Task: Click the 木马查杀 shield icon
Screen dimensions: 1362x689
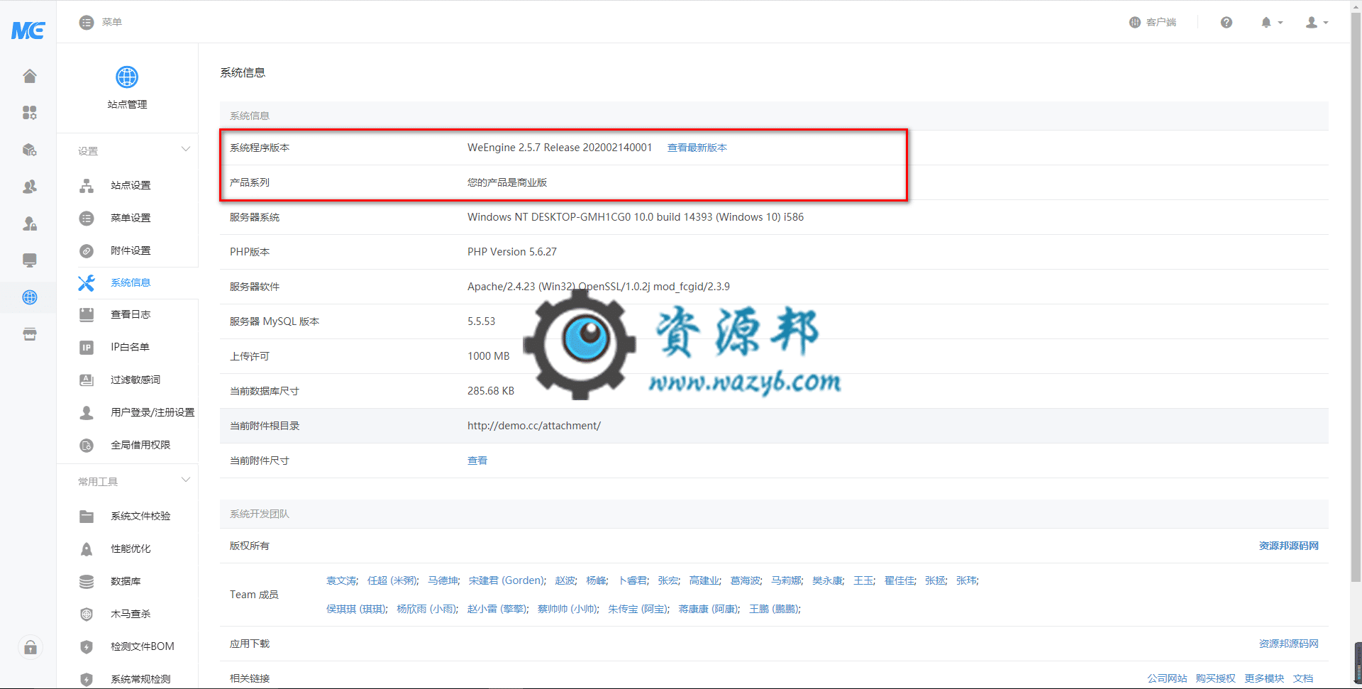Action: click(87, 614)
